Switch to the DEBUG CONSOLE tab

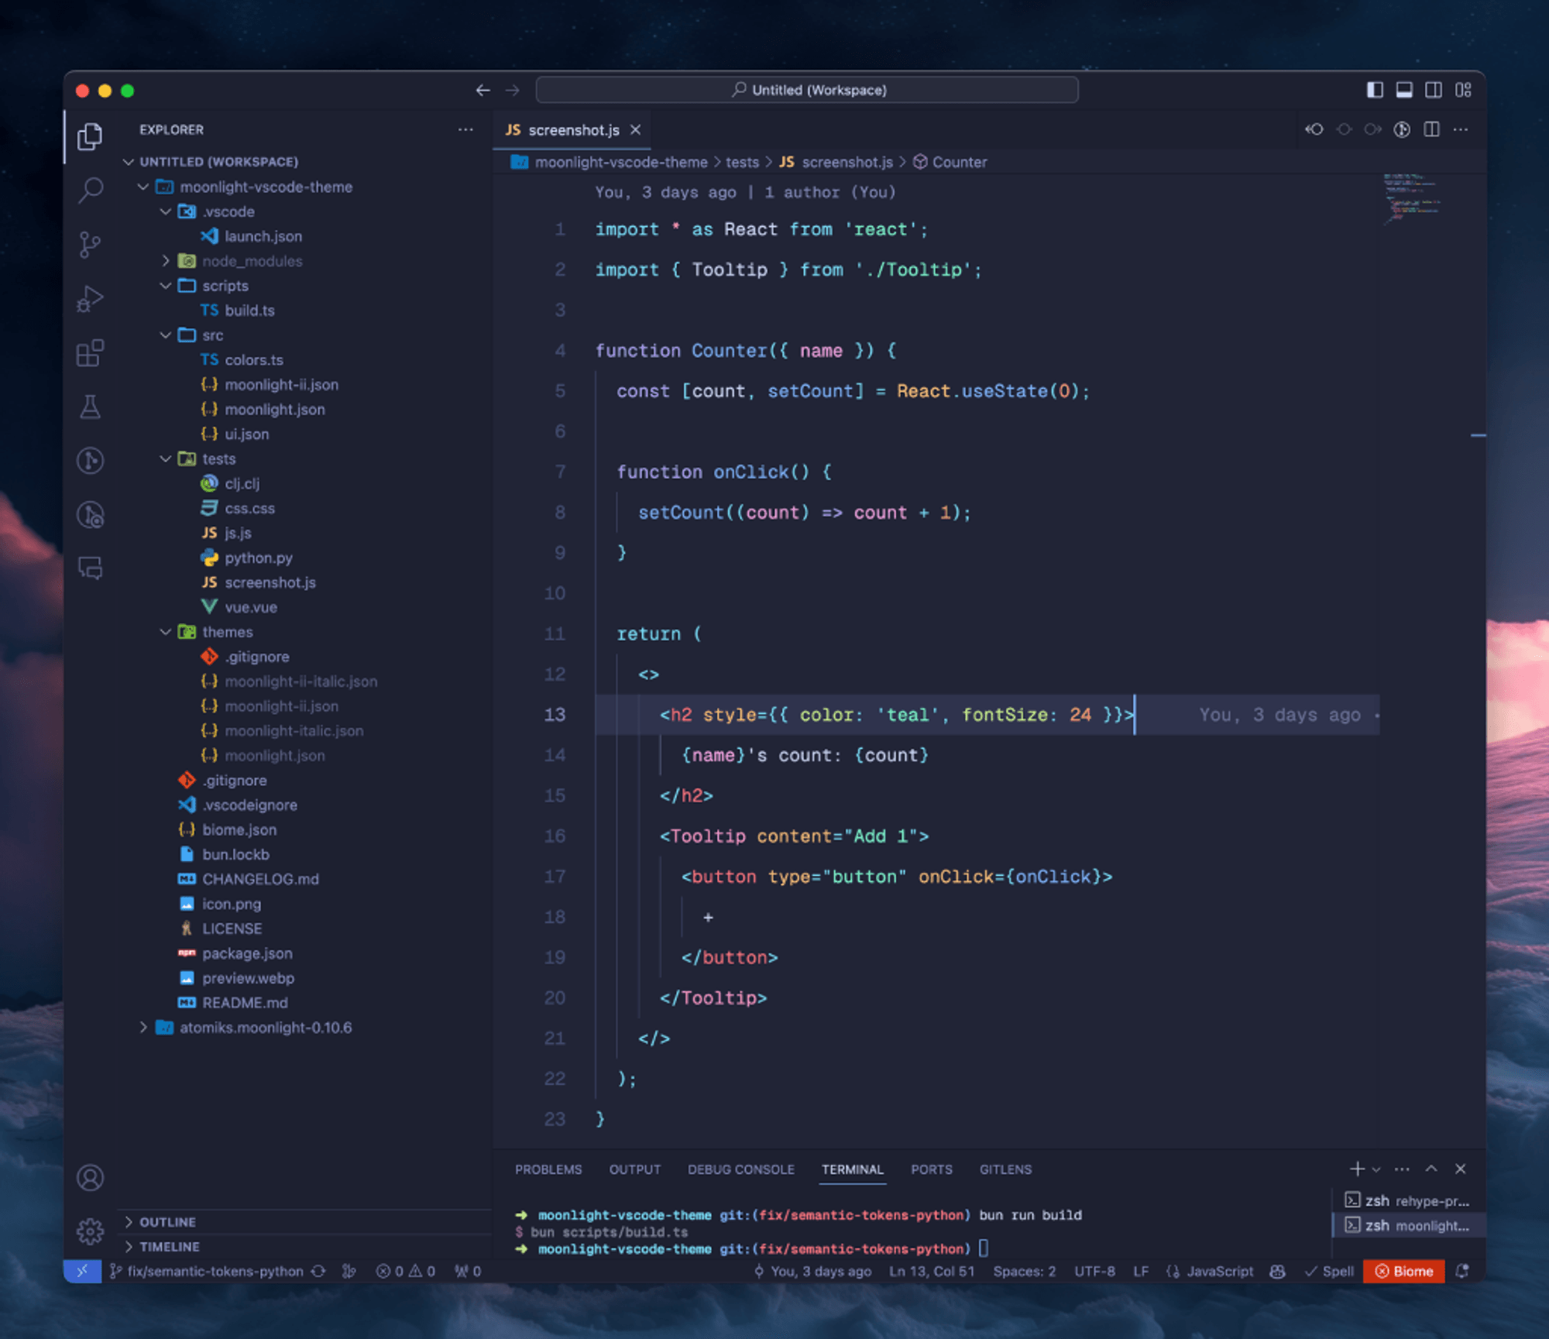[740, 1169]
